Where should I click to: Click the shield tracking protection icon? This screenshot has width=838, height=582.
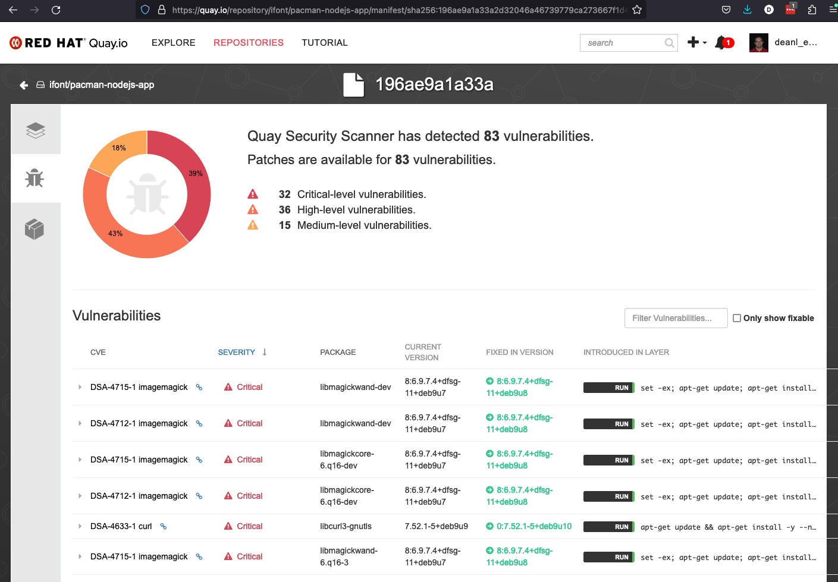(145, 10)
